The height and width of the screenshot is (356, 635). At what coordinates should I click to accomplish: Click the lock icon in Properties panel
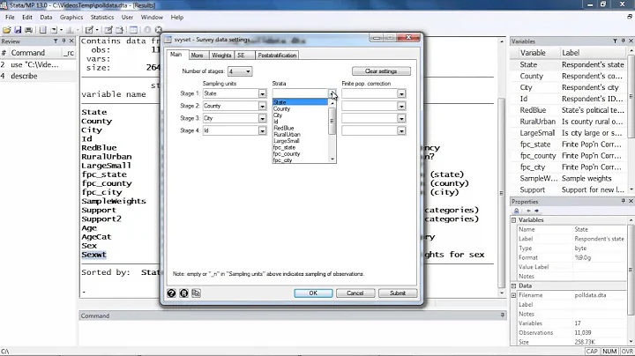pyautogui.click(x=516, y=211)
